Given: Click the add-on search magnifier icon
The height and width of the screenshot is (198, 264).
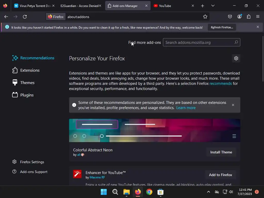Looking at the screenshot, I should [x=236, y=42].
